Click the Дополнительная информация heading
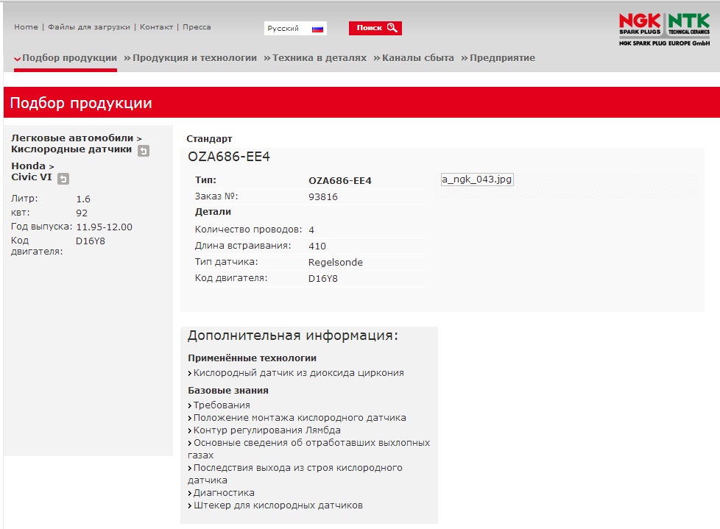720x529 pixels. click(x=292, y=335)
